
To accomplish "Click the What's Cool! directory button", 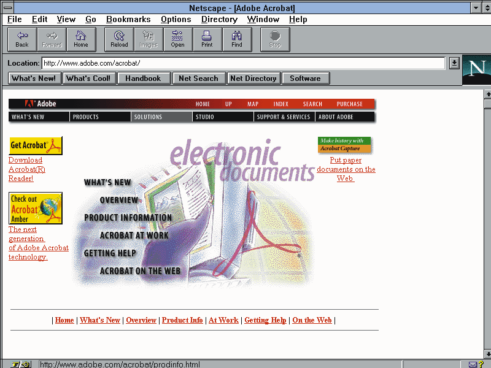I will pyautogui.click(x=90, y=79).
